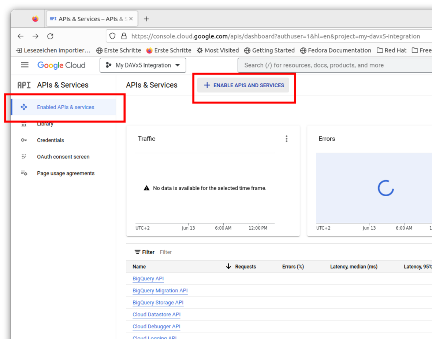This screenshot has width=432, height=339.
Task: Click ENABLE APIS AND SERVICES
Action: coord(243,85)
